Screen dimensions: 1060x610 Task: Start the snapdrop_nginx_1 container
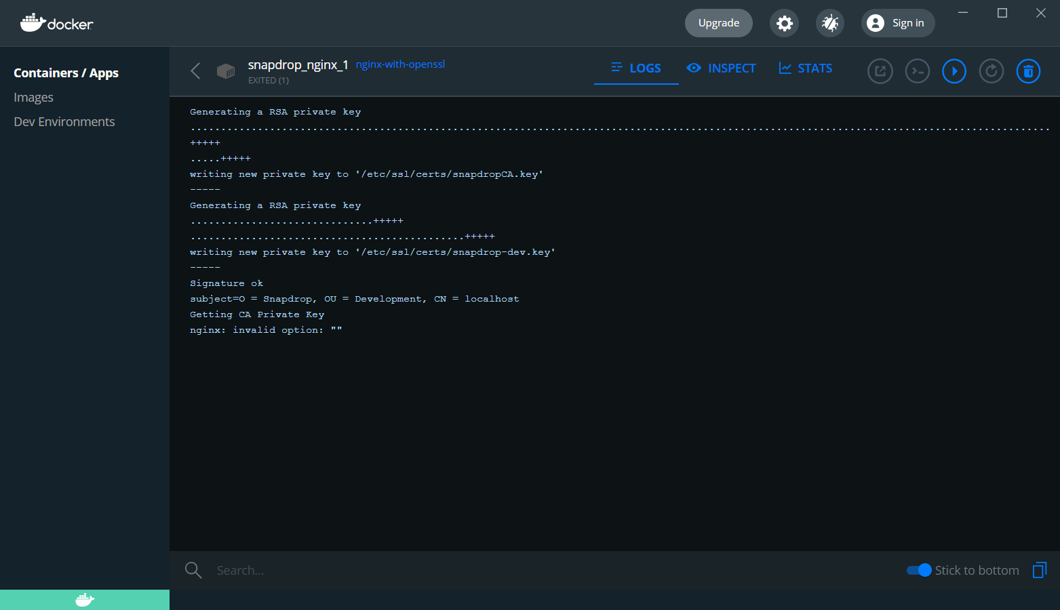[x=954, y=71]
